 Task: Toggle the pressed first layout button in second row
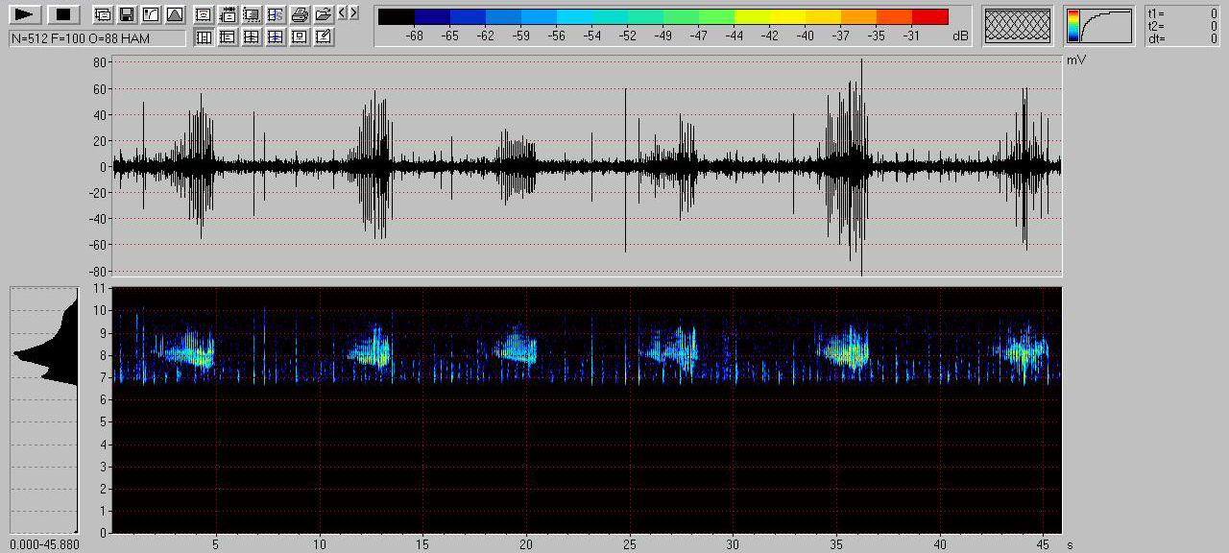[x=204, y=36]
